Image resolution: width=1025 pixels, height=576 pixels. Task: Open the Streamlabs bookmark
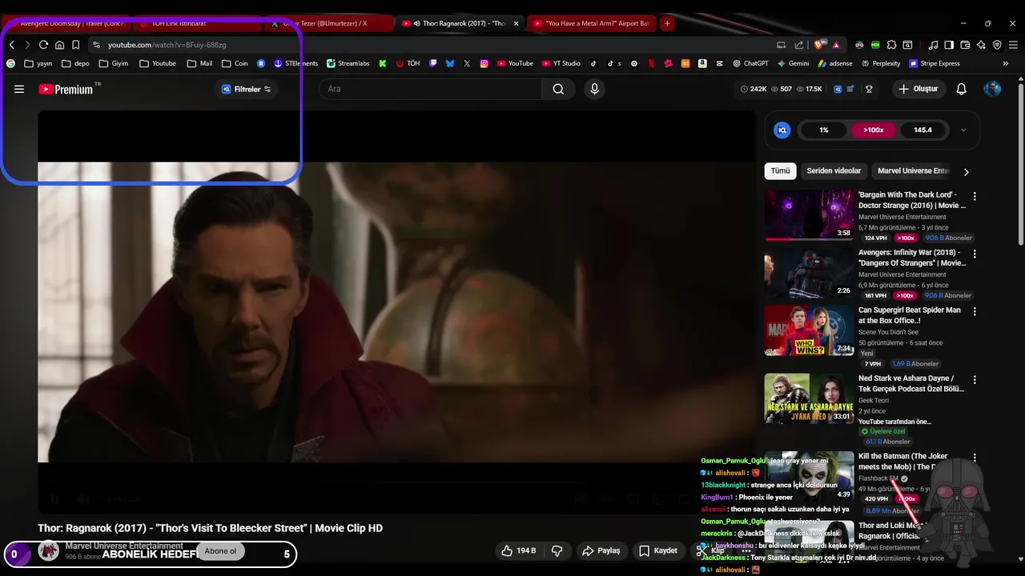[348, 63]
